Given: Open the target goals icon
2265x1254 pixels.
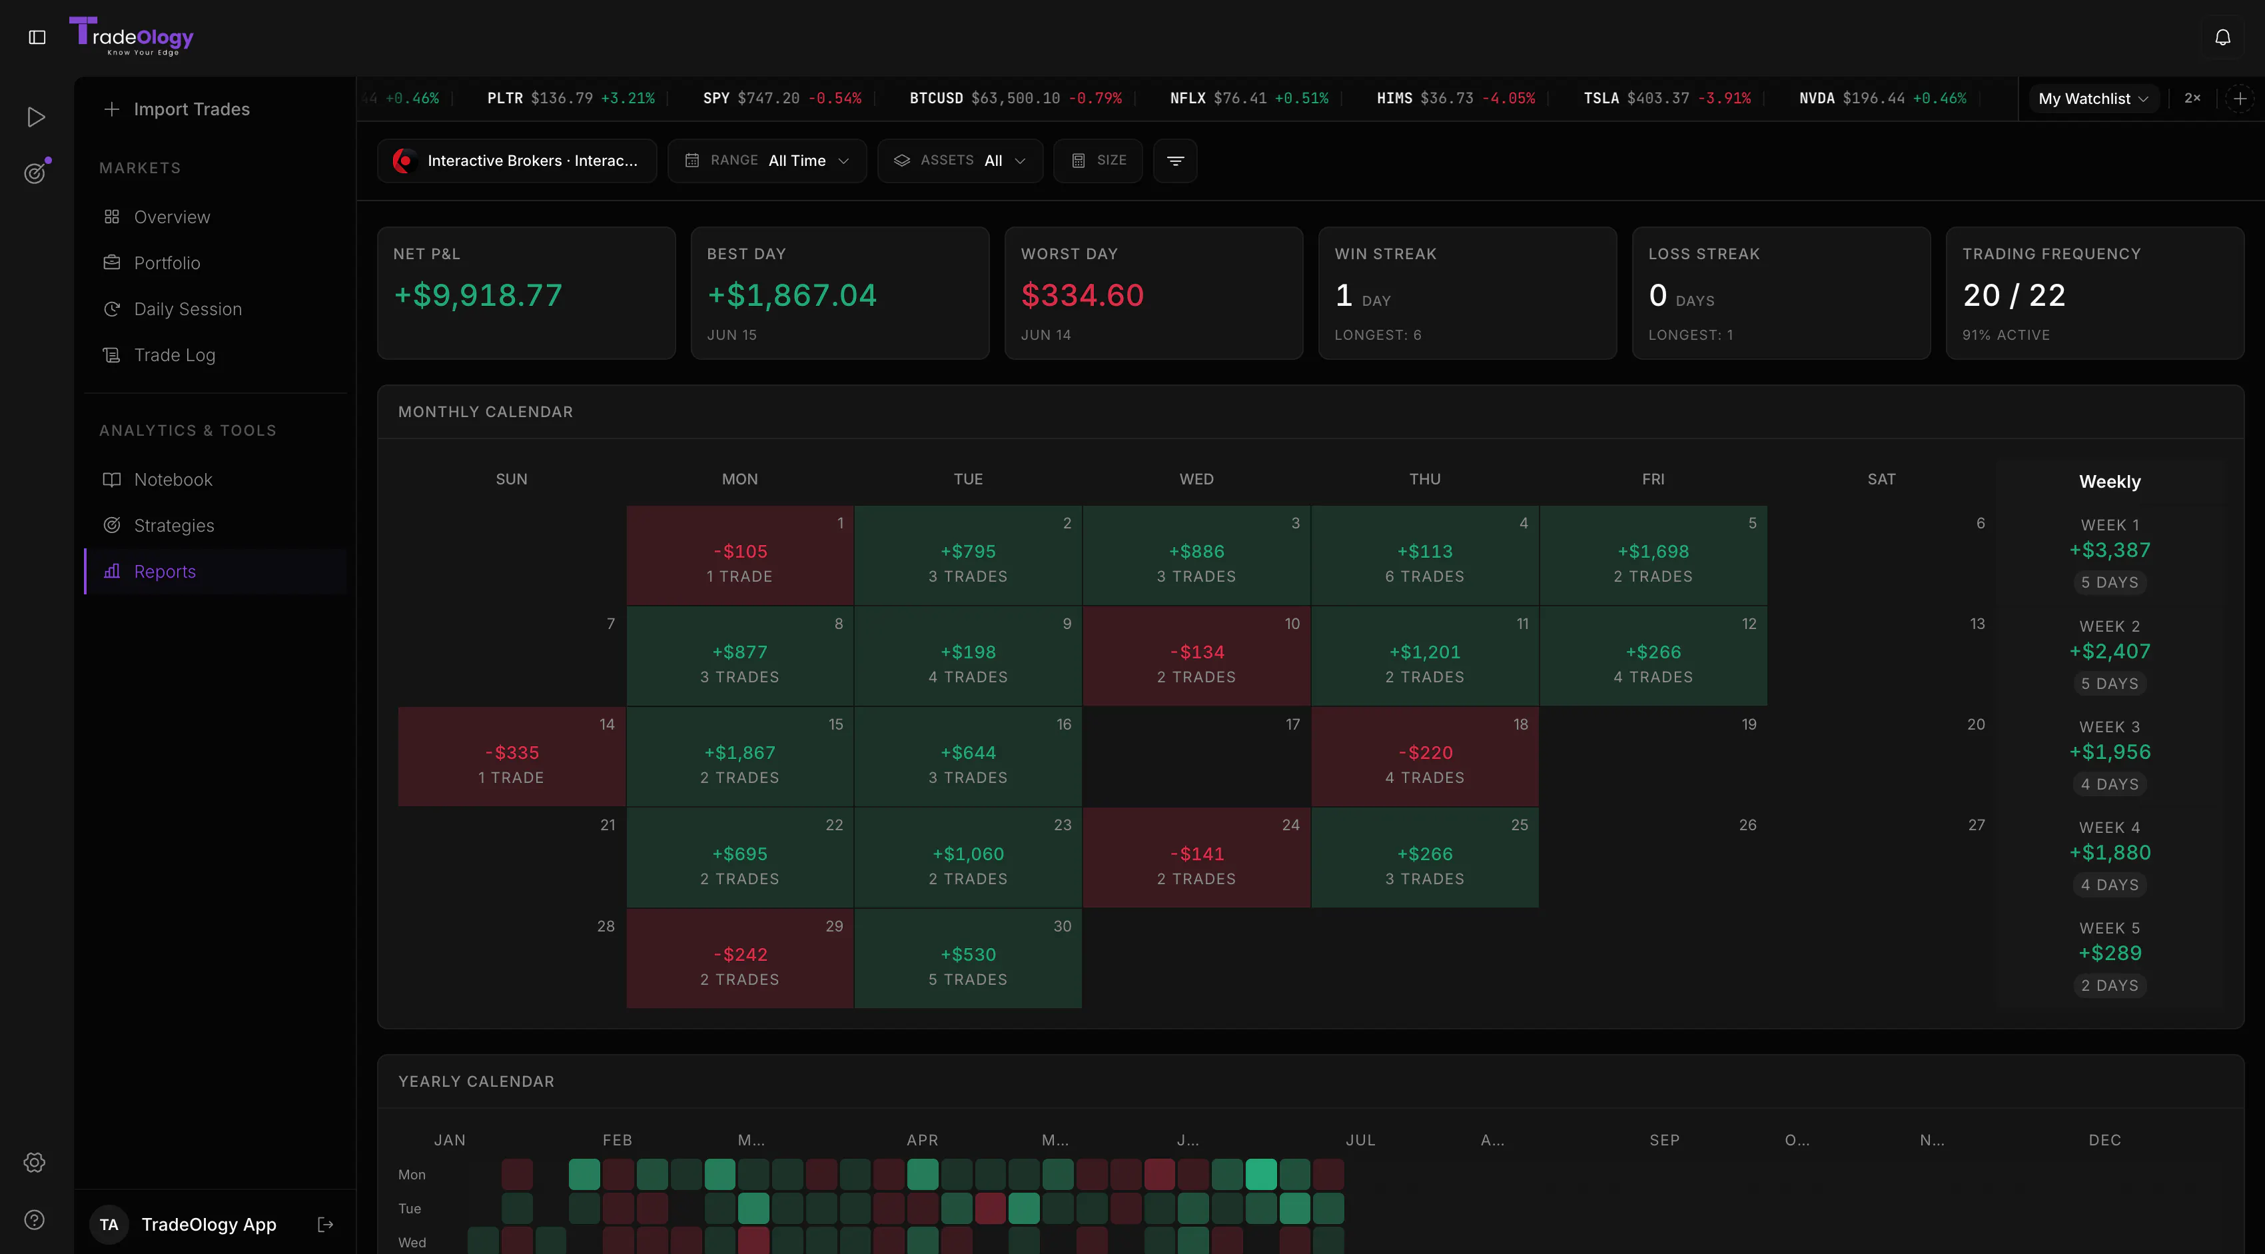Looking at the screenshot, I should tap(35, 173).
